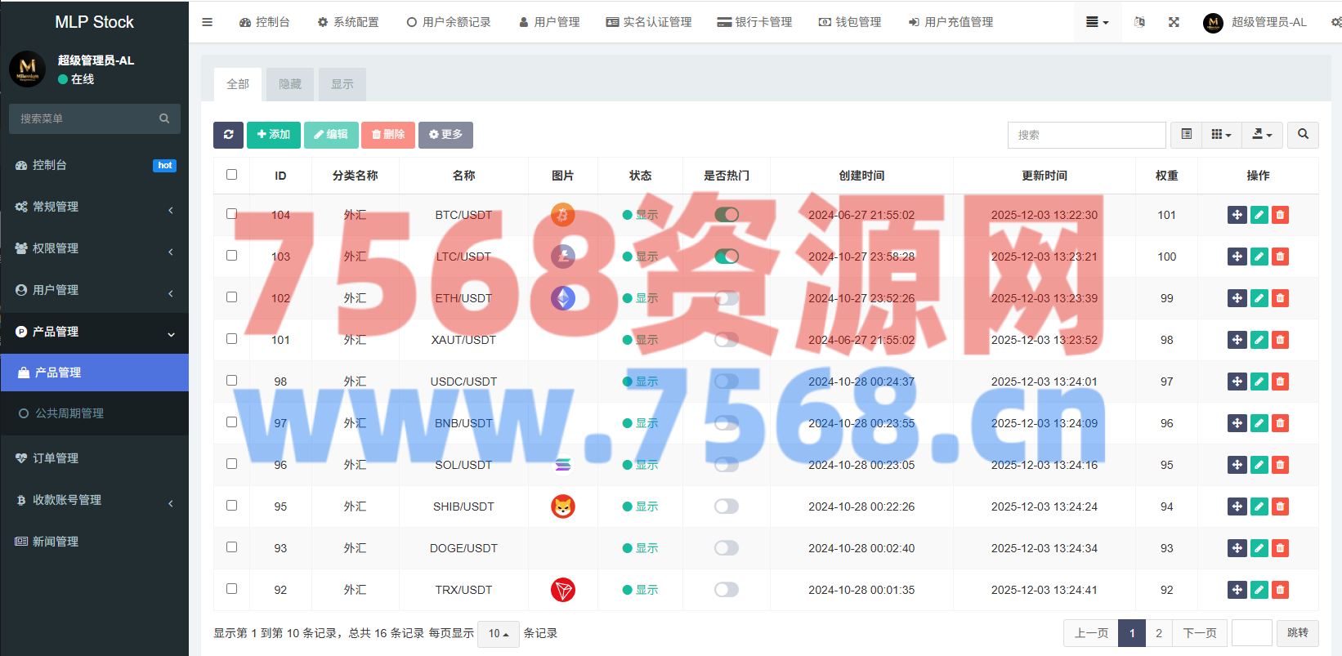The height and width of the screenshot is (656, 1342).
Task: Click the search magnifier button beside table tools
Action: [x=1303, y=135]
